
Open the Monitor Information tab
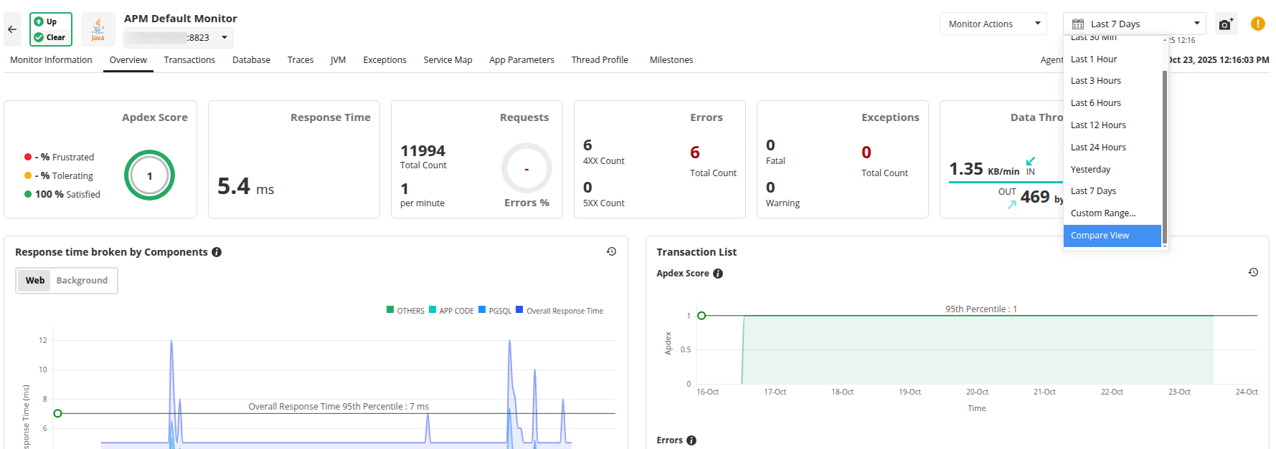point(51,60)
